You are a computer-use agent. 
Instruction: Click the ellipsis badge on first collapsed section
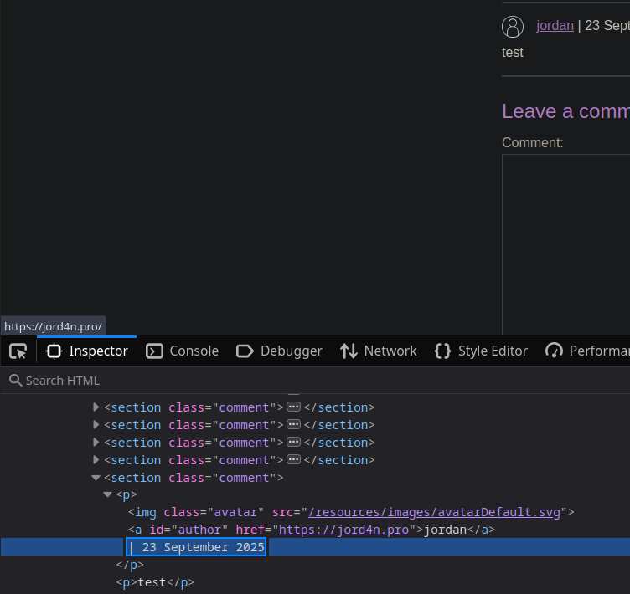(293, 407)
